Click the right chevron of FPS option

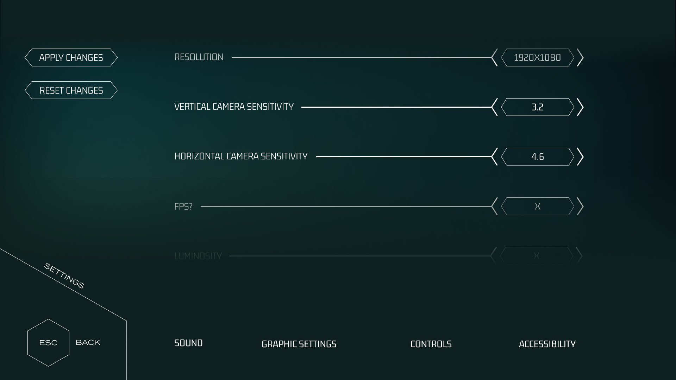[580, 206]
